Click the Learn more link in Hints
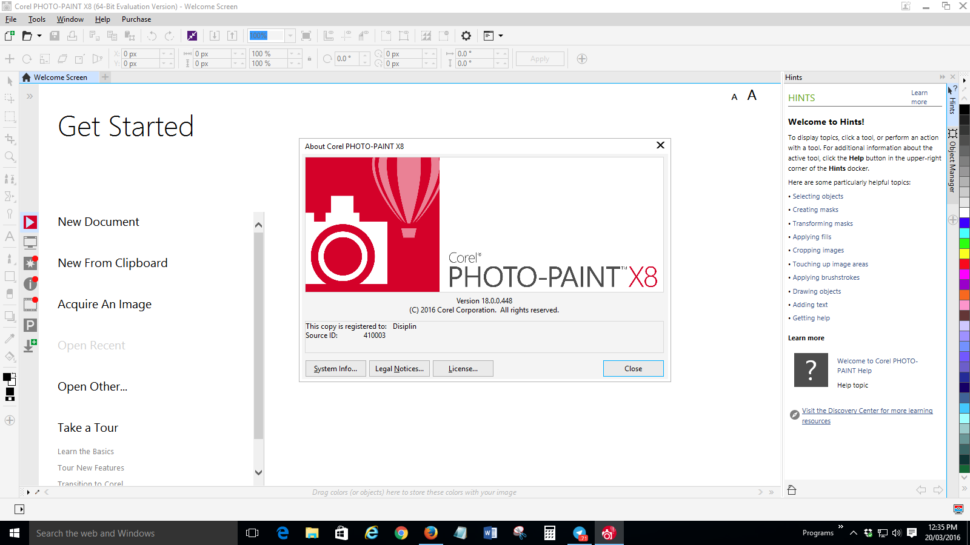Viewport: 970px width, 545px height. coord(920,97)
